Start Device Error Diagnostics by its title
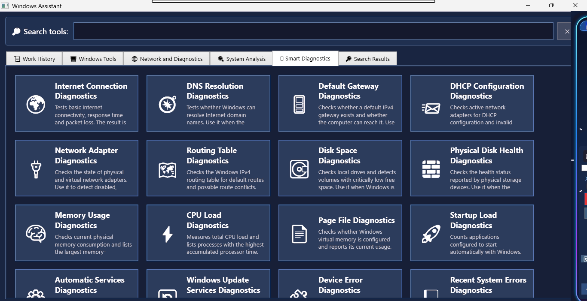The image size is (587, 301). 340,285
